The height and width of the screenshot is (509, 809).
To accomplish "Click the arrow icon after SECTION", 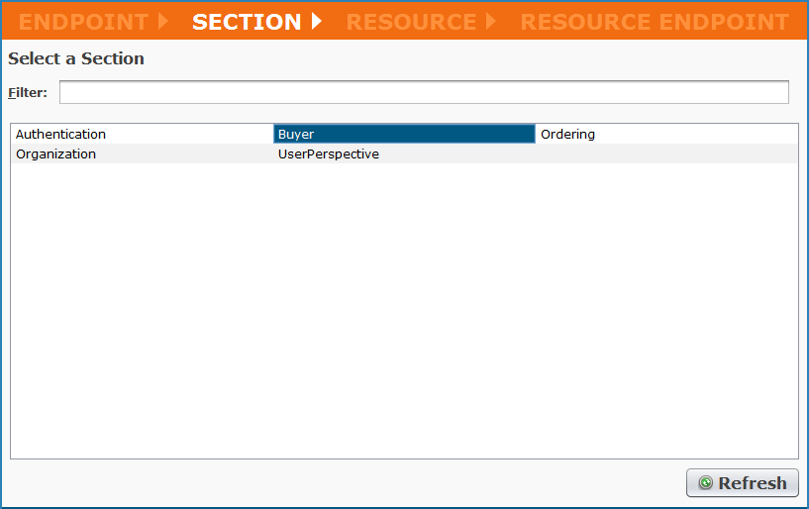I will 317,21.
